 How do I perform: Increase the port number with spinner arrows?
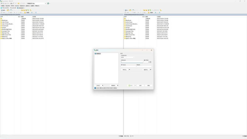[x=151, y=61]
